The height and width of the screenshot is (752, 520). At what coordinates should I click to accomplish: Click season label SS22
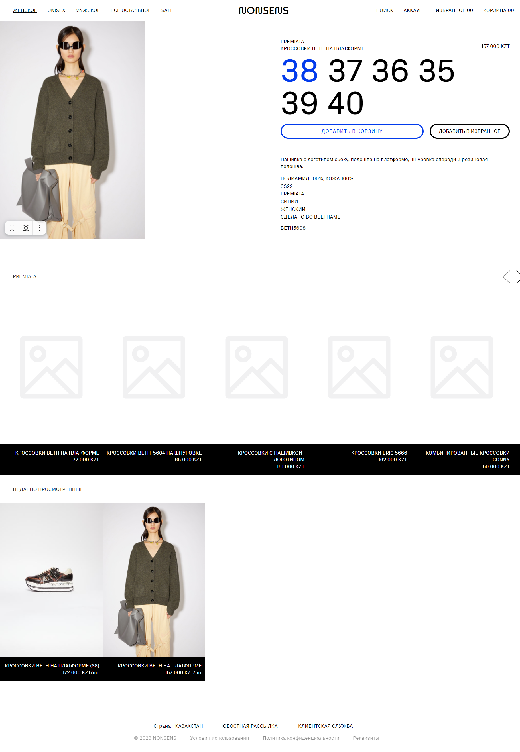(x=287, y=186)
